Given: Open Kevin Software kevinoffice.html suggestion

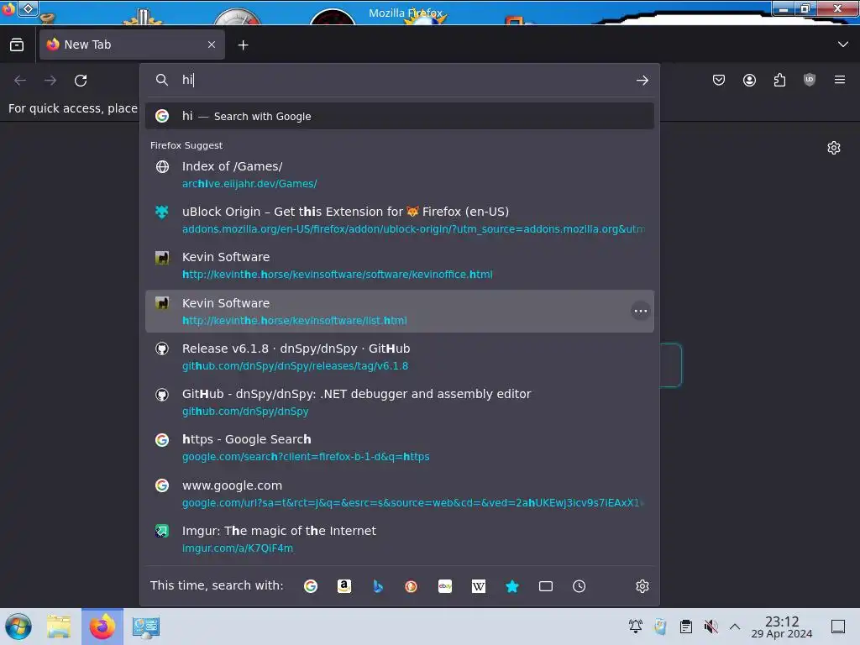Looking at the screenshot, I should 399,265.
